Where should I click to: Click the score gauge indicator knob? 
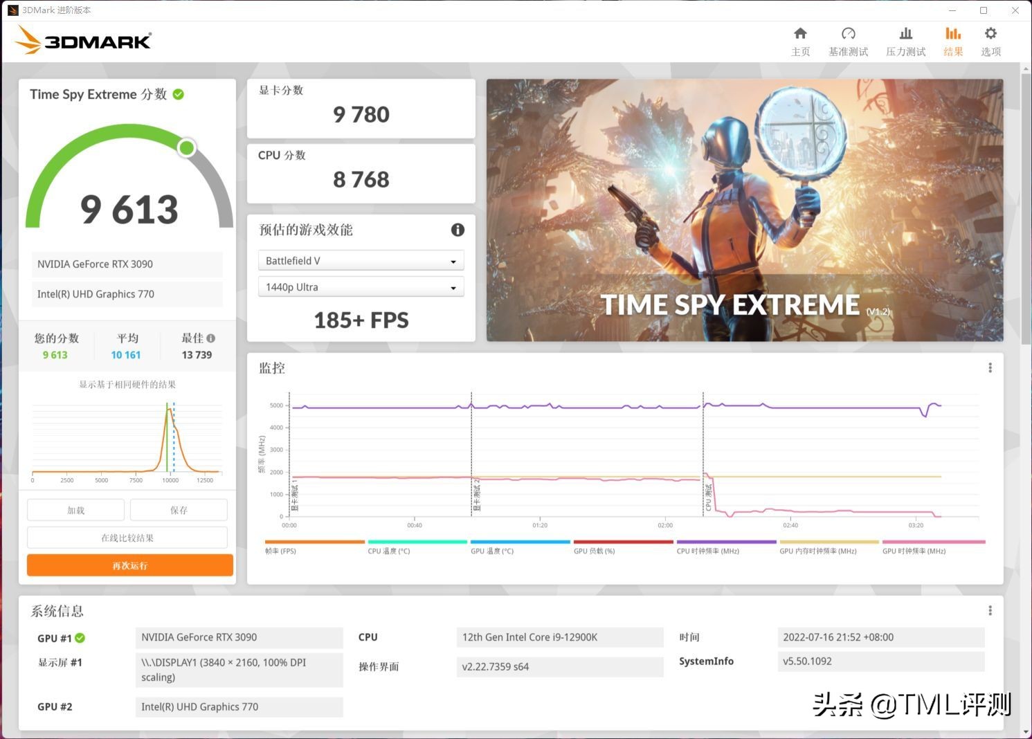point(186,147)
